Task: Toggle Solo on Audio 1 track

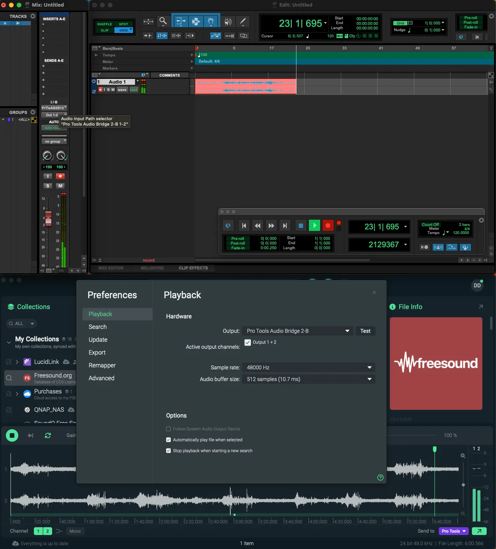Action: pyautogui.click(x=108, y=90)
